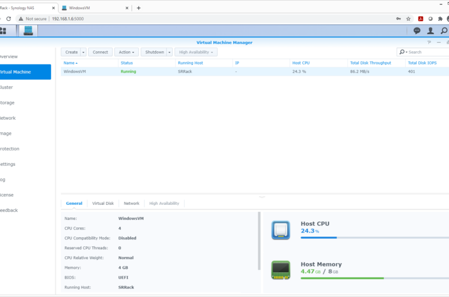Open the Network sidebar section

pos(25,118)
